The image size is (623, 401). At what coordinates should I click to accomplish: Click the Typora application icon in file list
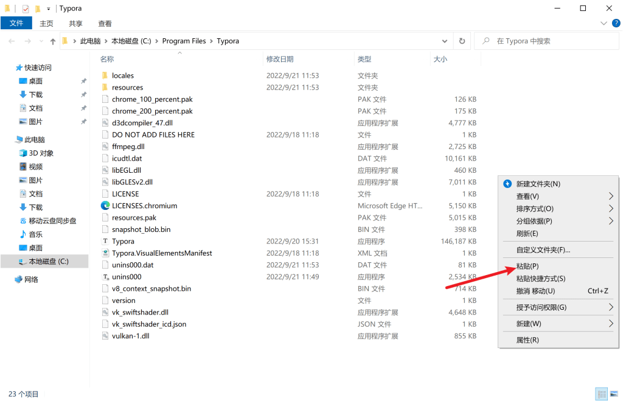[x=105, y=242]
